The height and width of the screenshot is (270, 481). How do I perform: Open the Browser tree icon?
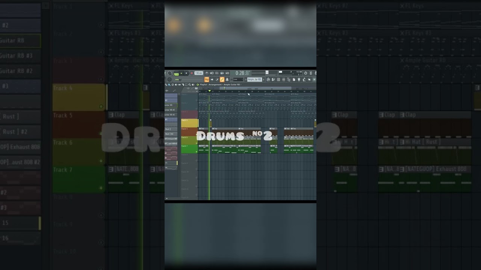[x=289, y=79]
